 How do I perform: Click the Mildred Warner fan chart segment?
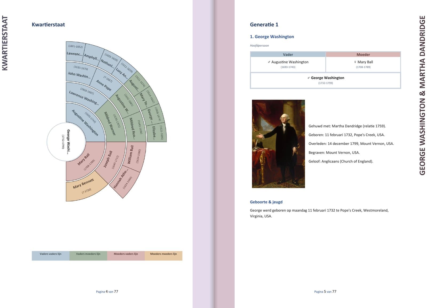(112, 123)
